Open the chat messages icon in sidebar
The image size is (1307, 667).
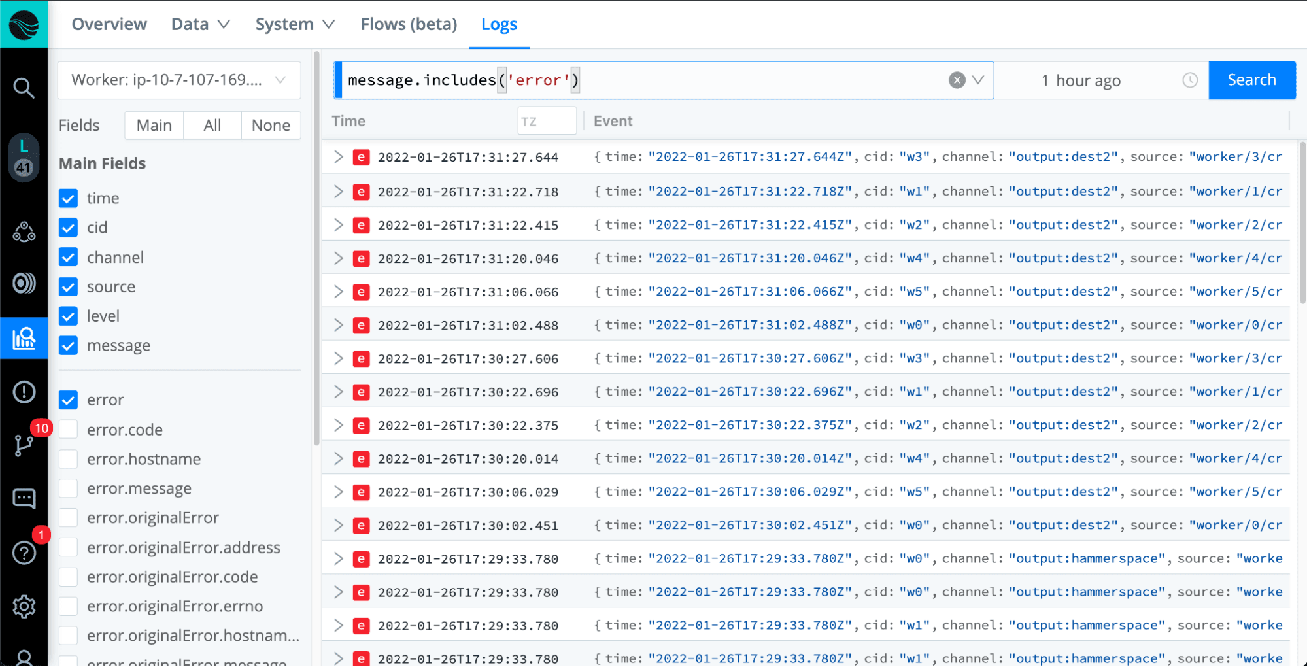24,498
